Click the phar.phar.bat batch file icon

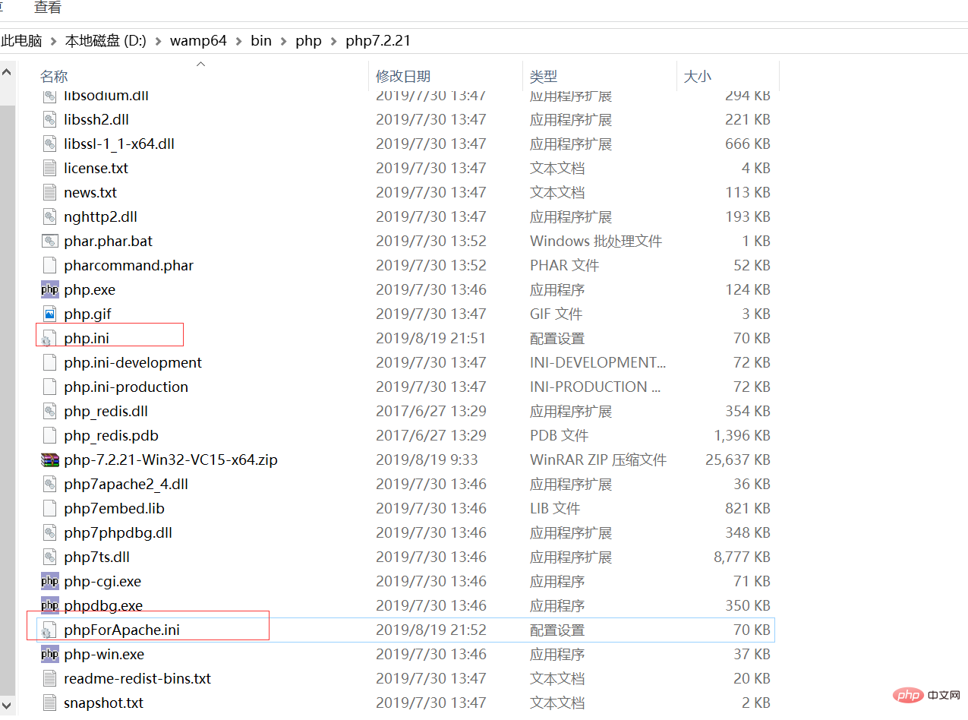click(x=50, y=241)
